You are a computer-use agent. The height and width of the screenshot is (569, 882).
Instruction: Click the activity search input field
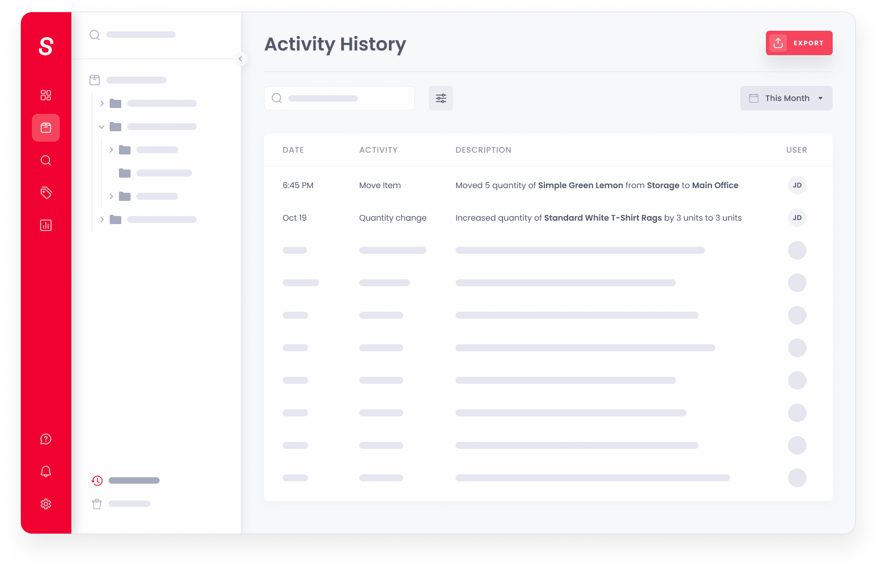[x=339, y=98]
